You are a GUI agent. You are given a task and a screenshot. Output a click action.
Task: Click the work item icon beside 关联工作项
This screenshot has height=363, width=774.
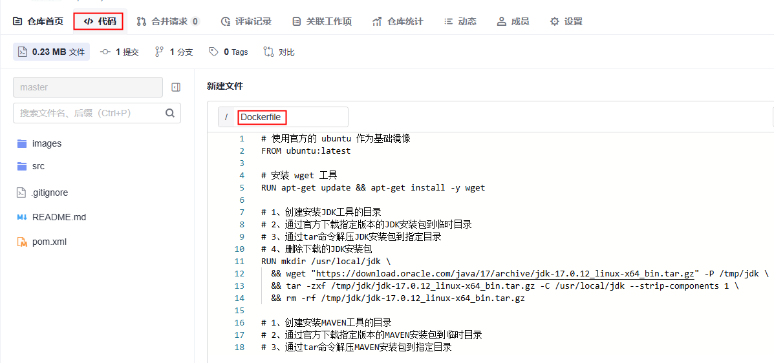coord(297,21)
